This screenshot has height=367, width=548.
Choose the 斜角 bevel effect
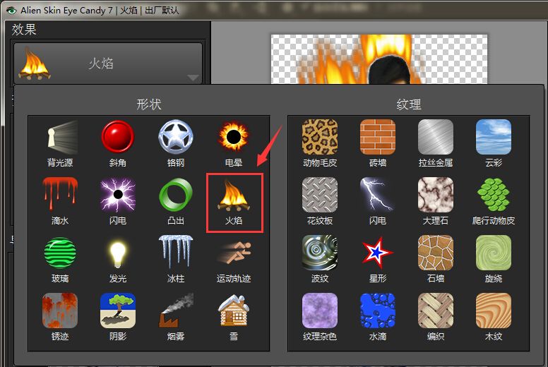(118, 143)
